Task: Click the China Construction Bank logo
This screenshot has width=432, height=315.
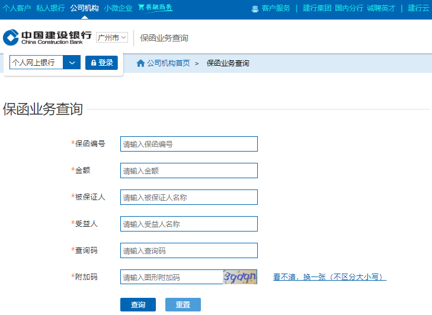Action: coord(47,38)
